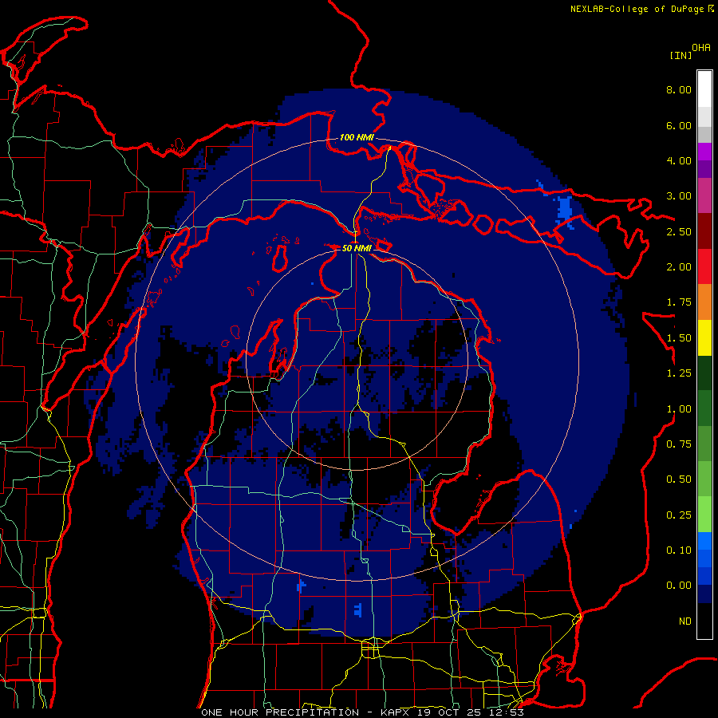Screen dimensions: 718x718
Task: Select the 3.00 legend value
Action: pos(679,196)
